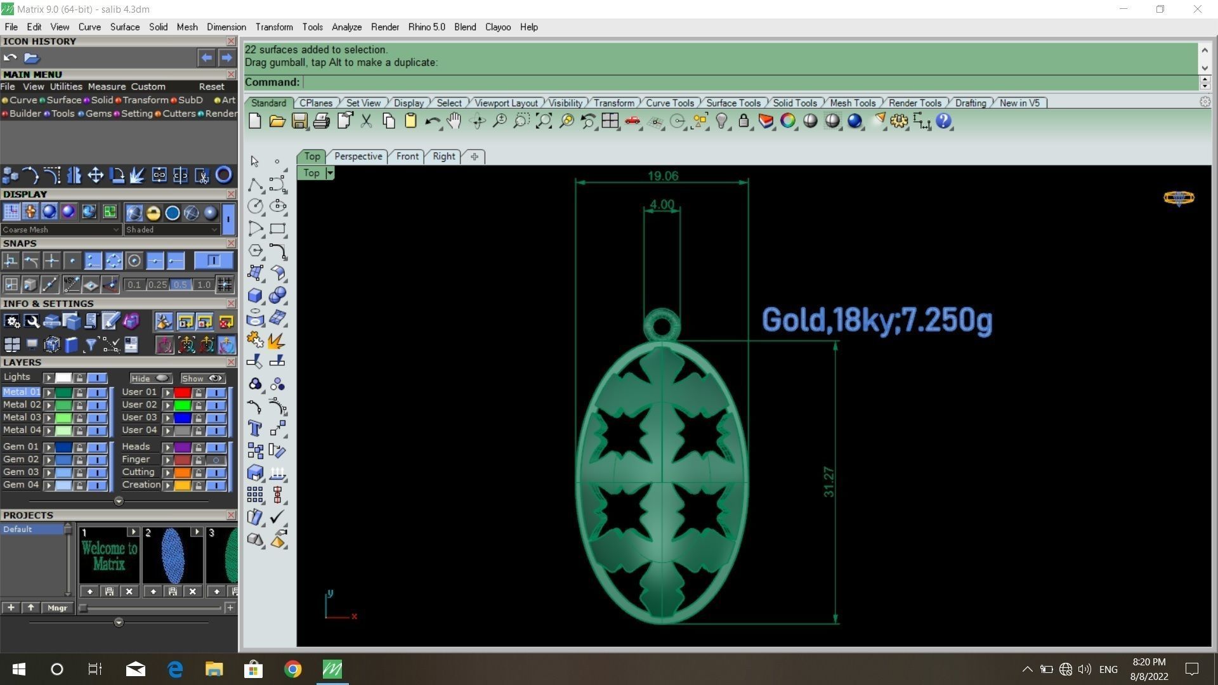This screenshot has width=1218, height=685.
Task: Click the Show layers button
Action: tap(202, 378)
